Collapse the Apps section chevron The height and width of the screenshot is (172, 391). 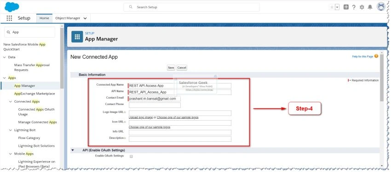coord(4,78)
